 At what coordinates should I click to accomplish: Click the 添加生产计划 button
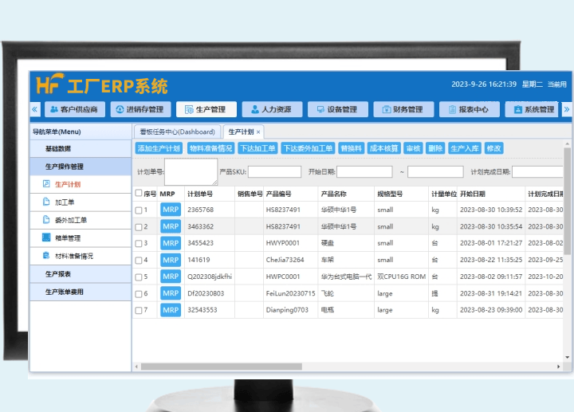pos(159,149)
